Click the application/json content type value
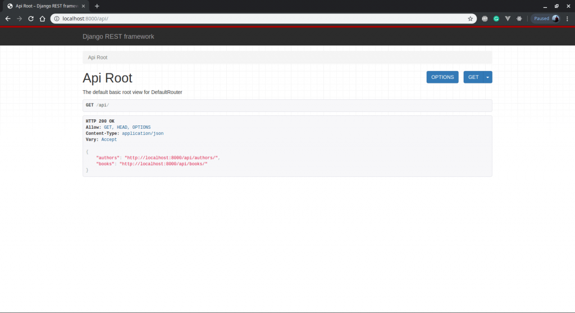 coord(143,133)
